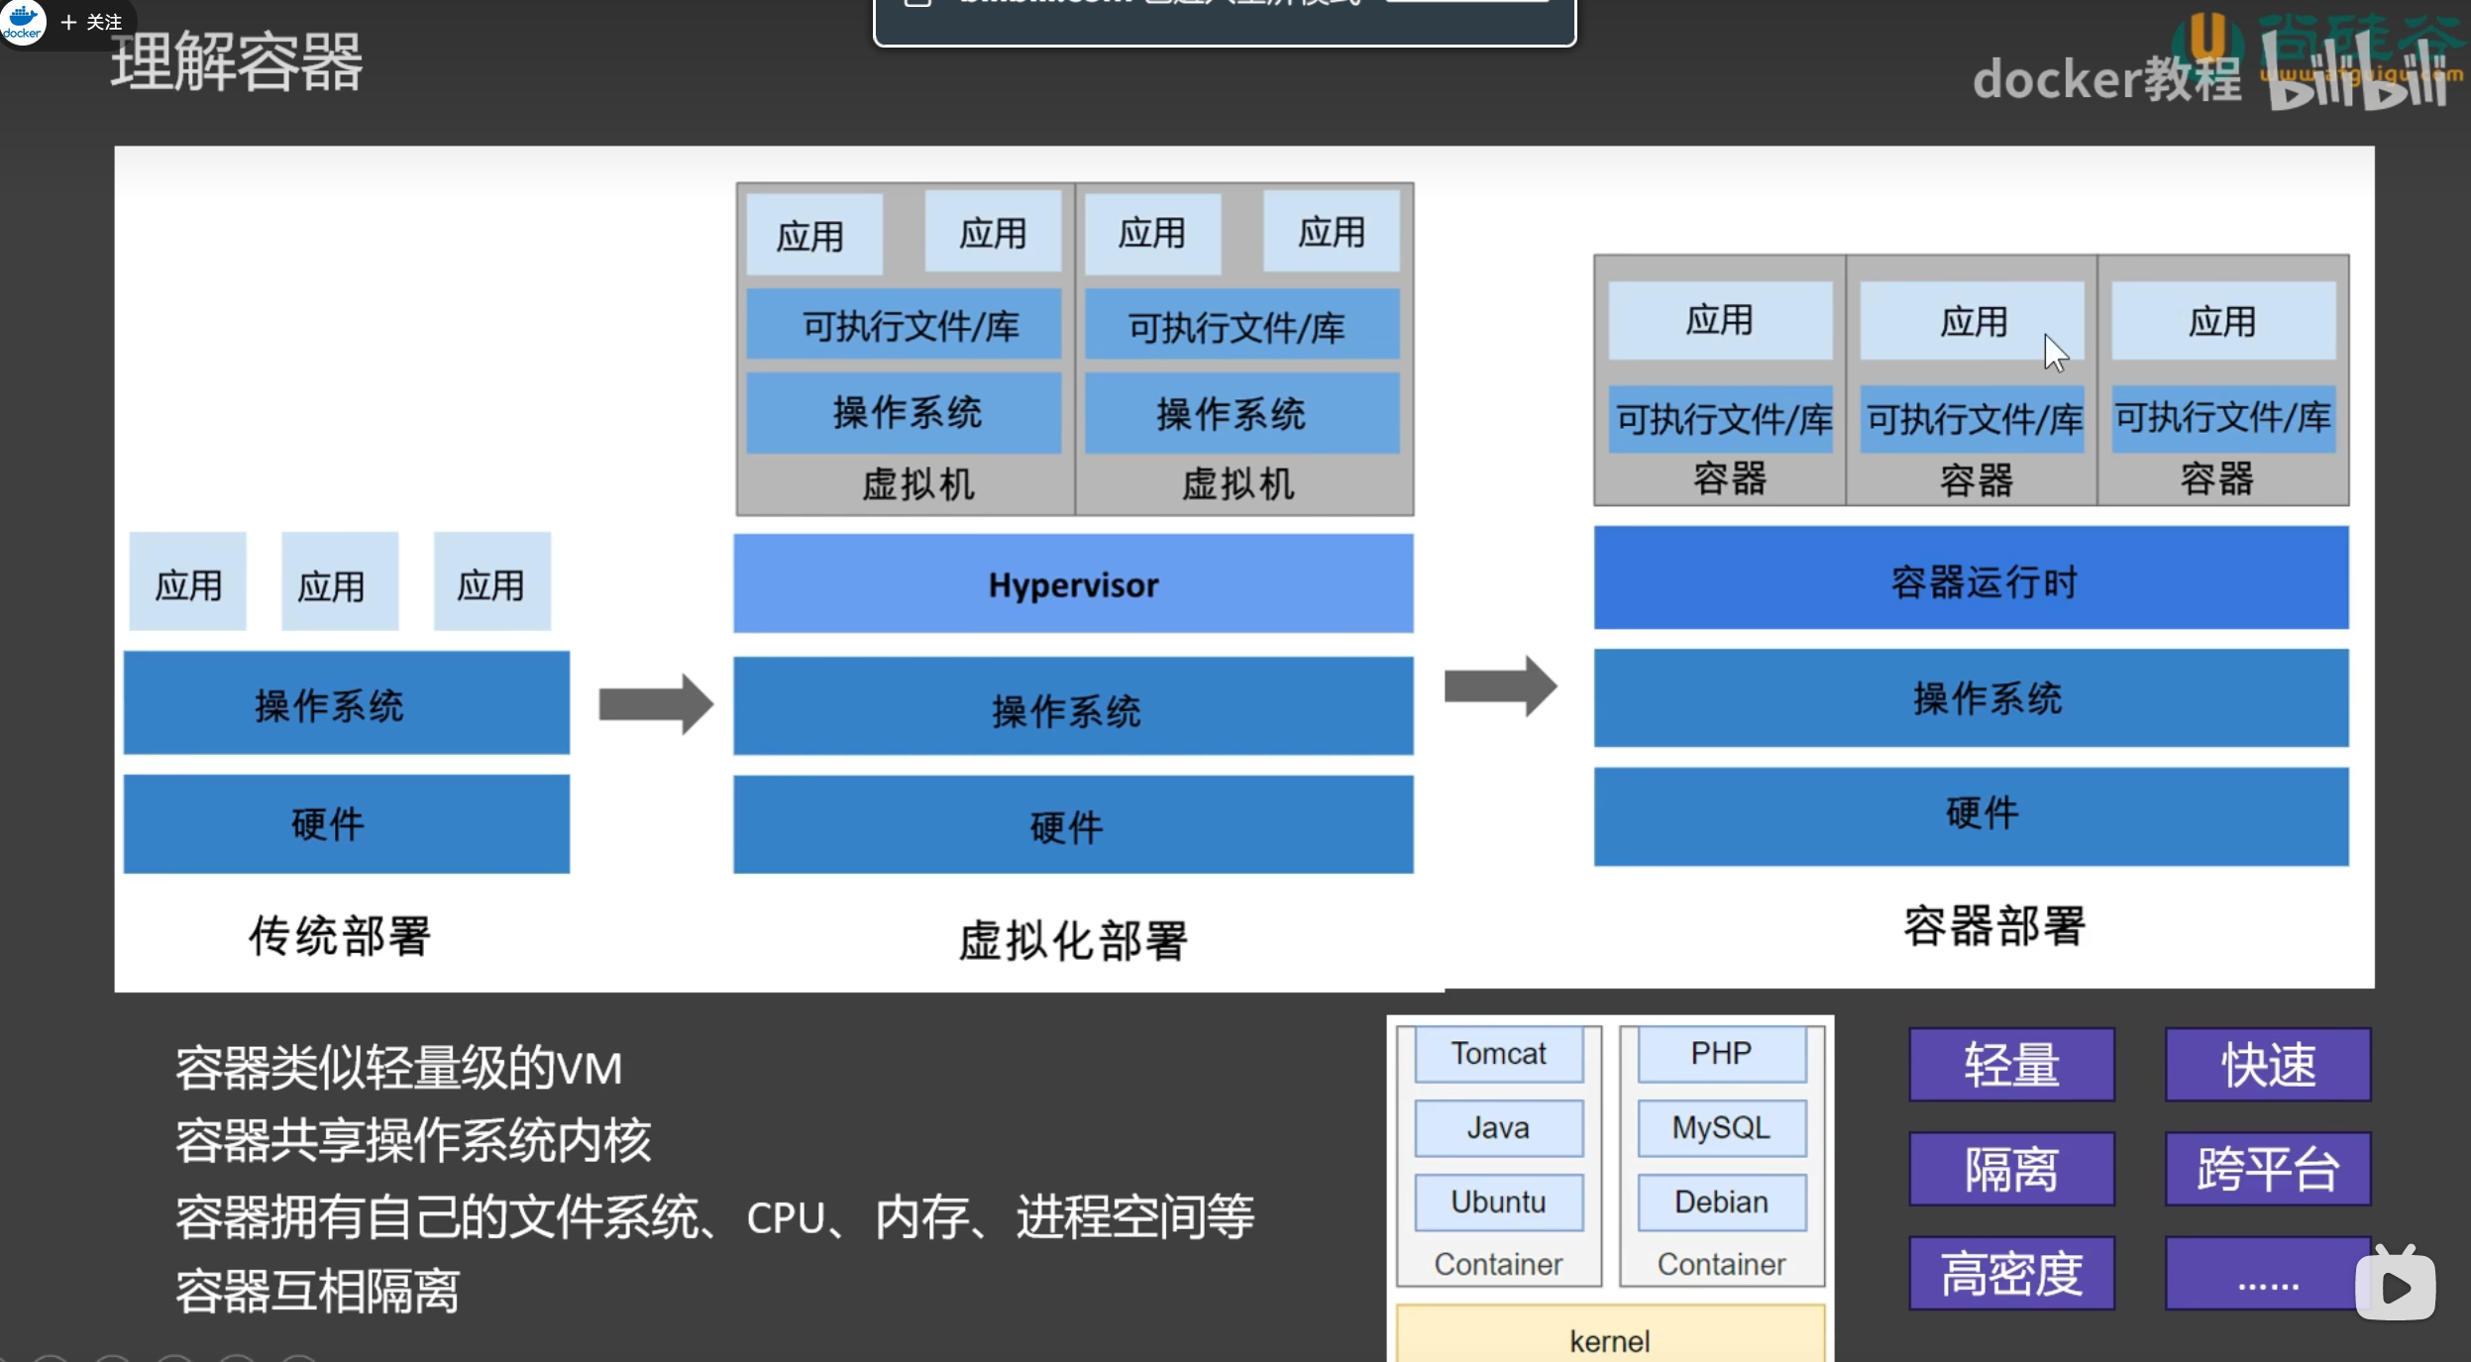Click the fullscreen mode notification banner
This screenshot has width=2471, height=1362.
click(x=1224, y=20)
